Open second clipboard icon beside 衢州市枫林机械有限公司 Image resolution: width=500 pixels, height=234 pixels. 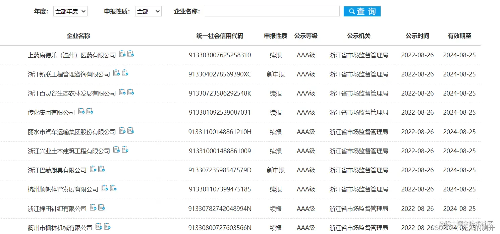[107, 227]
